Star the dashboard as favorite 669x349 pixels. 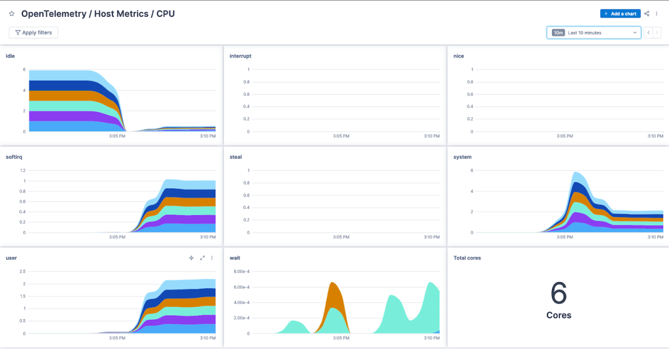12,13
